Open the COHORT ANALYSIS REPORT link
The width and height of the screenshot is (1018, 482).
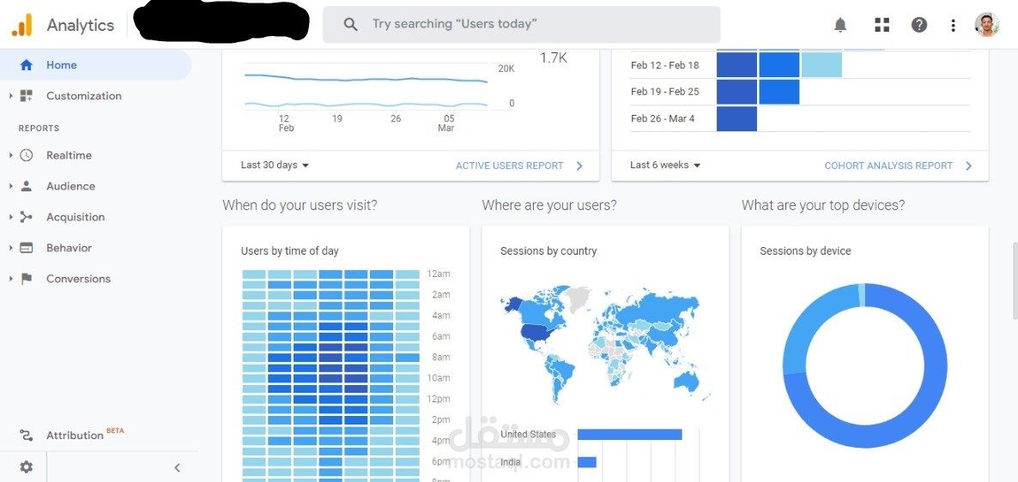[x=888, y=166]
